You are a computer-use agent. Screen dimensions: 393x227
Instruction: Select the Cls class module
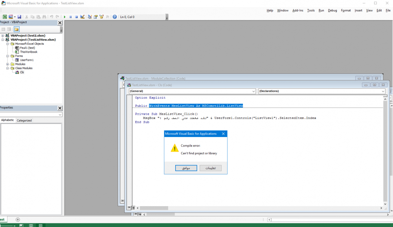click(x=22, y=72)
